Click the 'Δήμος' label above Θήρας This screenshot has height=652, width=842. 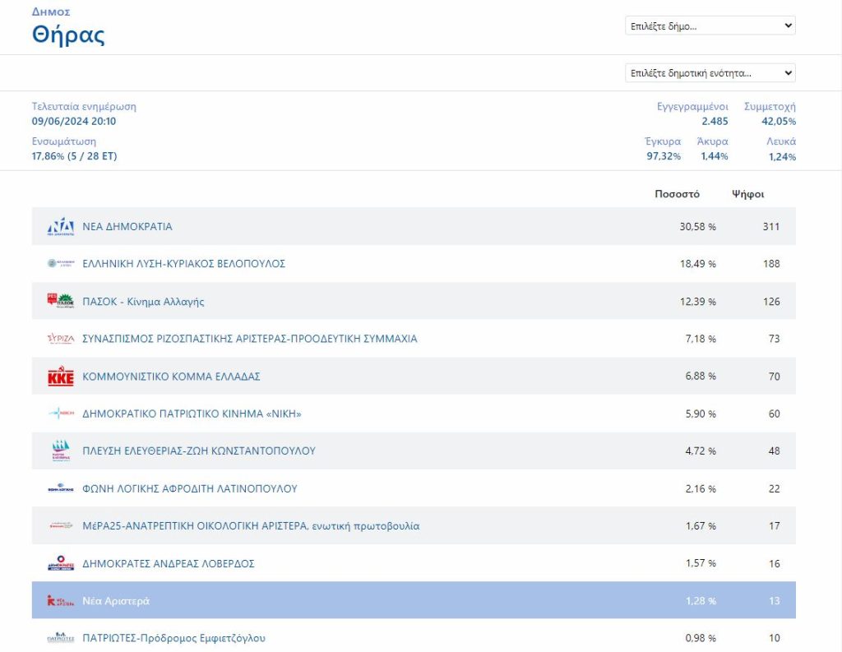tap(50, 12)
